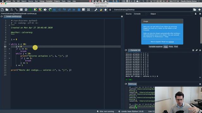Clear console variables with the eraser icon

coord(197,50)
